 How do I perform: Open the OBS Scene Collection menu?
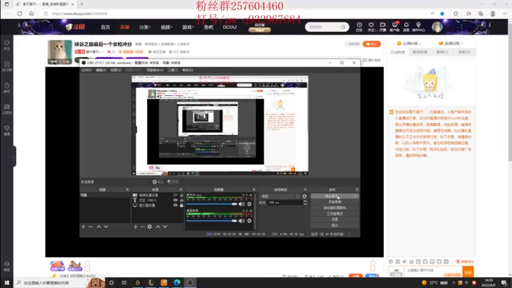coord(155,70)
